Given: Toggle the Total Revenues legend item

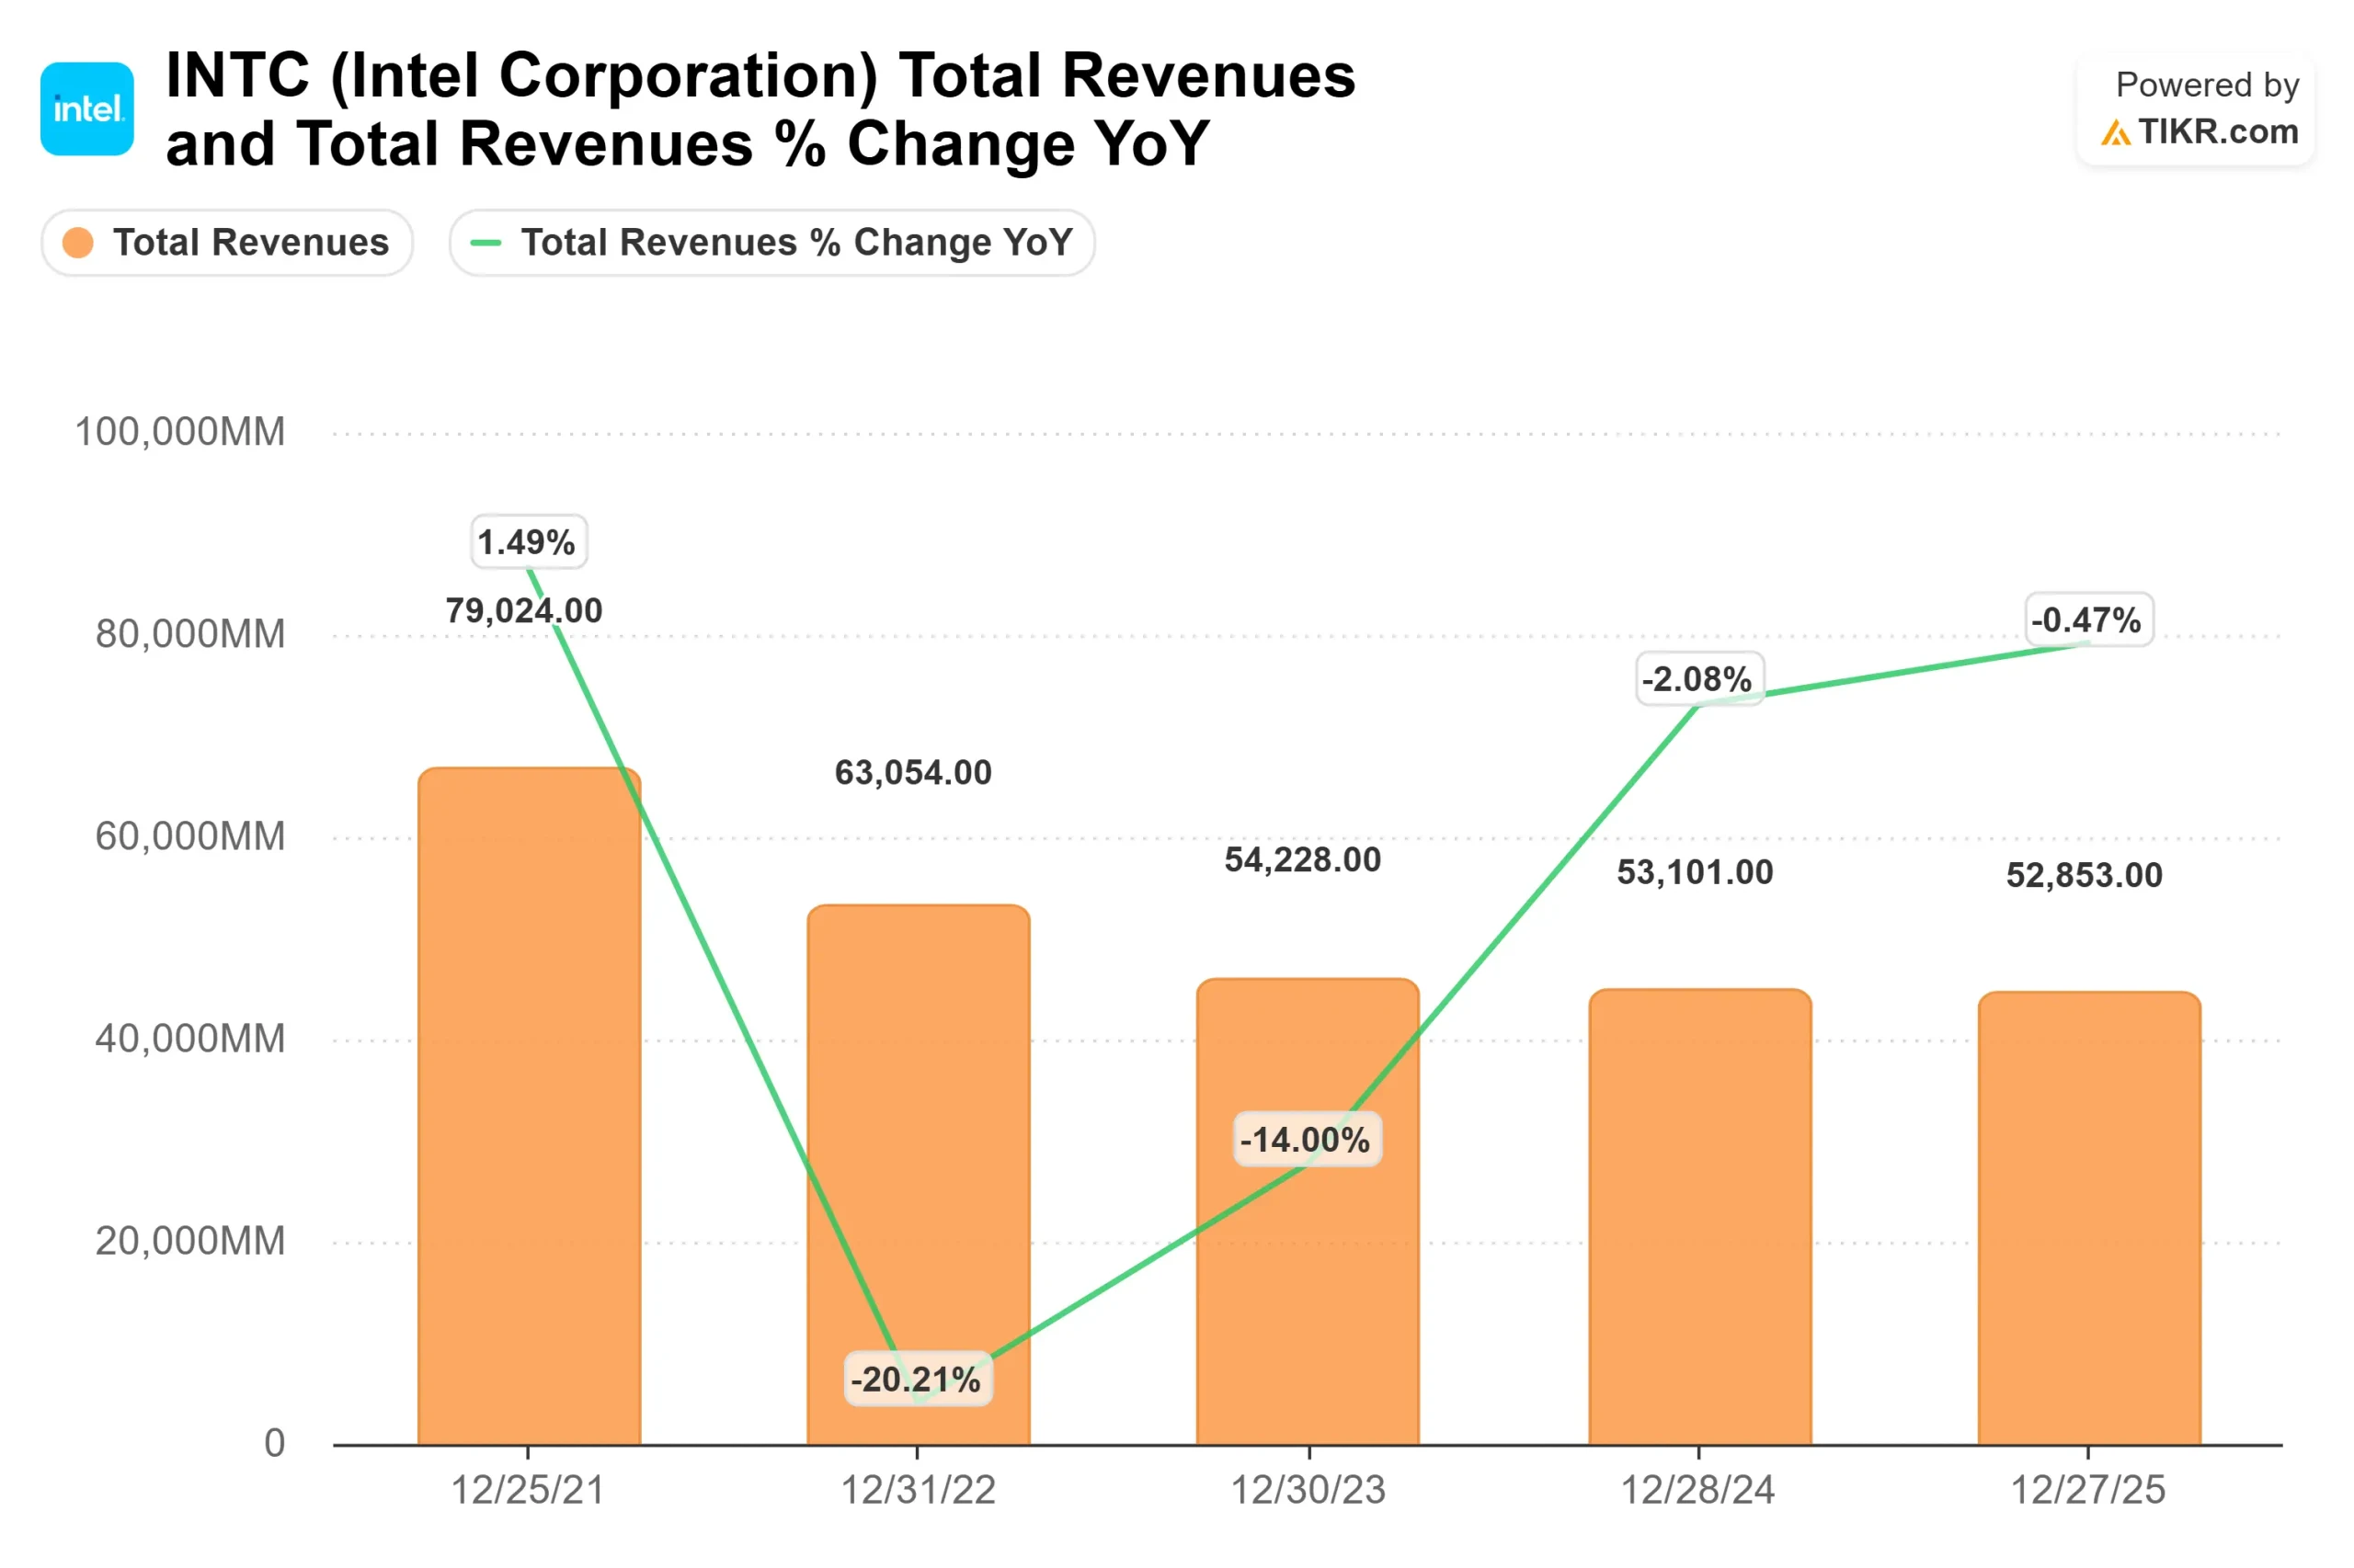Looking at the screenshot, I should click(x=227, y=243).
